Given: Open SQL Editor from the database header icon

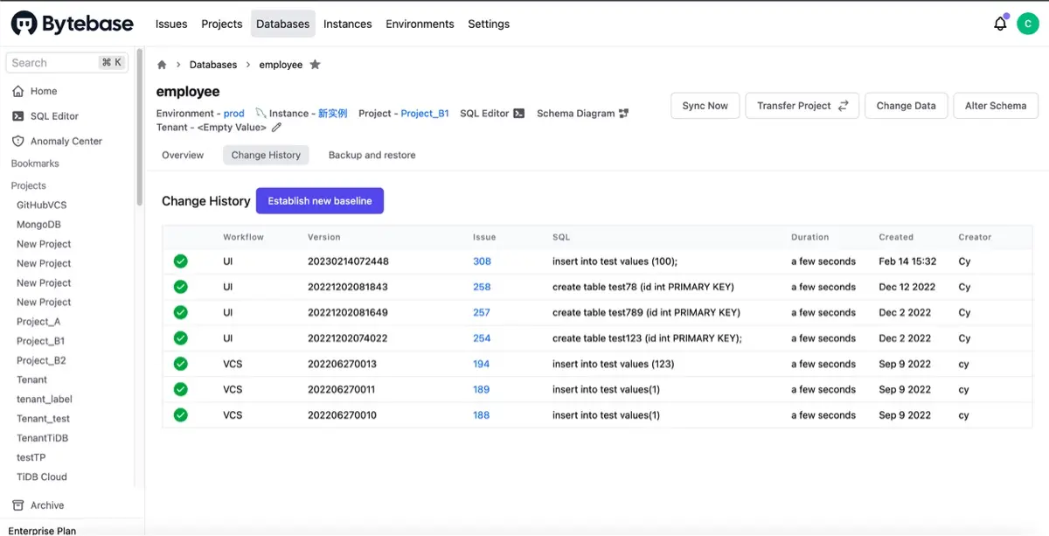Looking at the screenshot, I should click(518, 112).
